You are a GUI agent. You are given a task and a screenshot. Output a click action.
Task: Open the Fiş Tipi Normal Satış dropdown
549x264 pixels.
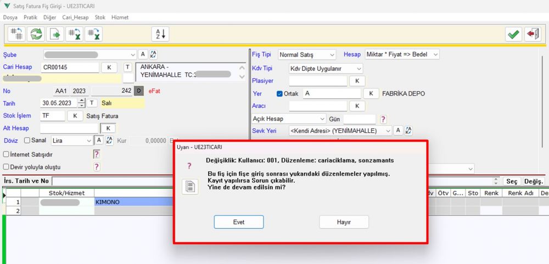[307, 55]
